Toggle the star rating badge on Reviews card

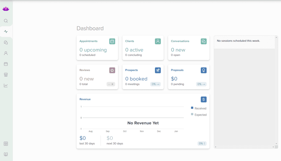click(111, 84)
